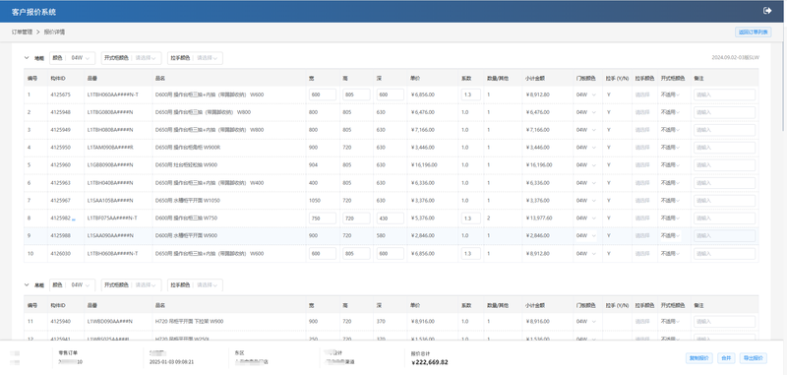
Task: Click depth field 430 in row 8
Action: (x=390, y=218)
